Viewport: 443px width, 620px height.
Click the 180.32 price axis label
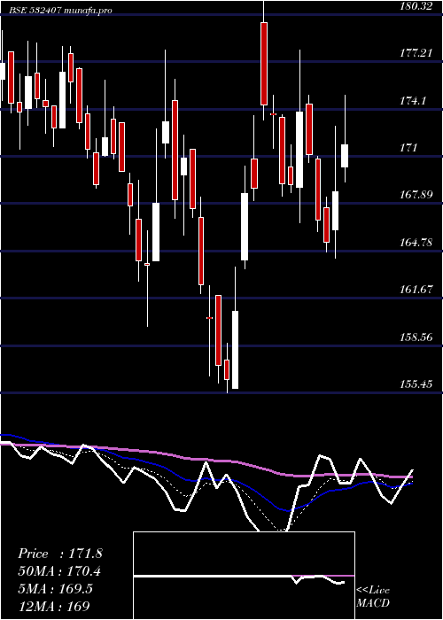(x=416, y=6)
